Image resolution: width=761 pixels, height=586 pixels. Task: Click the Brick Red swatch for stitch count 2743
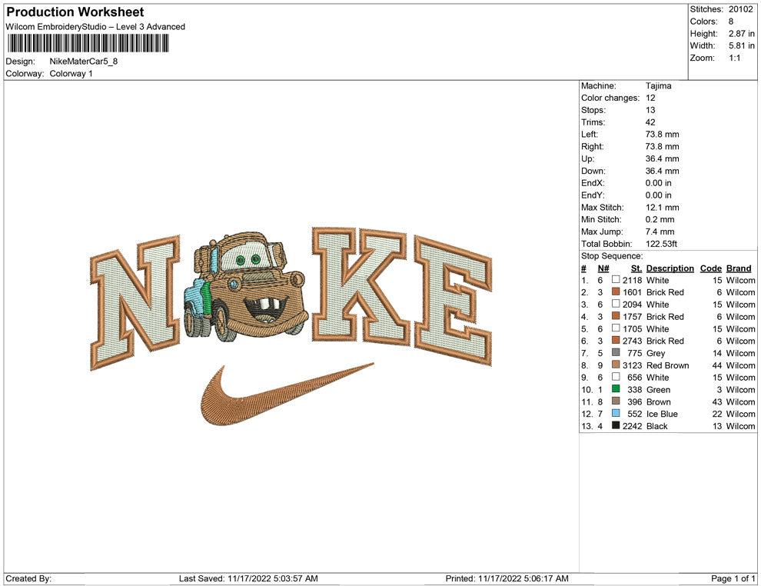pos(616,341)
